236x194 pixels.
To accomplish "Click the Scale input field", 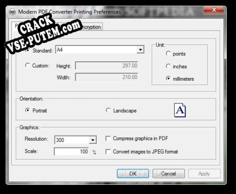I will (x=72, y=151).
